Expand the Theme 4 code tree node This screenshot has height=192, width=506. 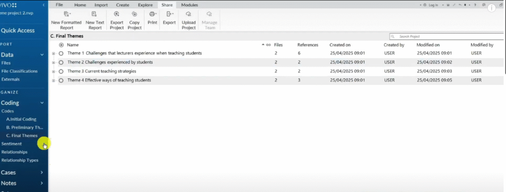click(53, 80)
